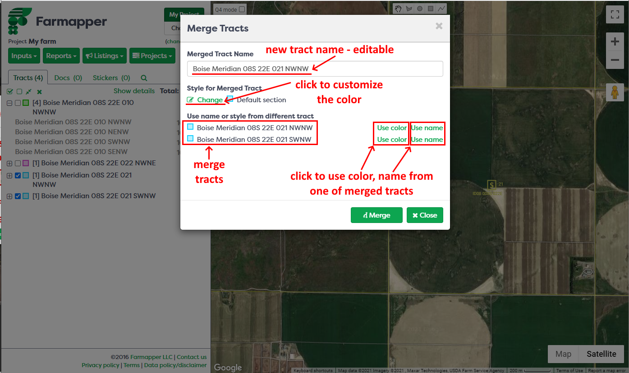
Task: Click Use name for 021 NWNW
Action: [427, 128]
